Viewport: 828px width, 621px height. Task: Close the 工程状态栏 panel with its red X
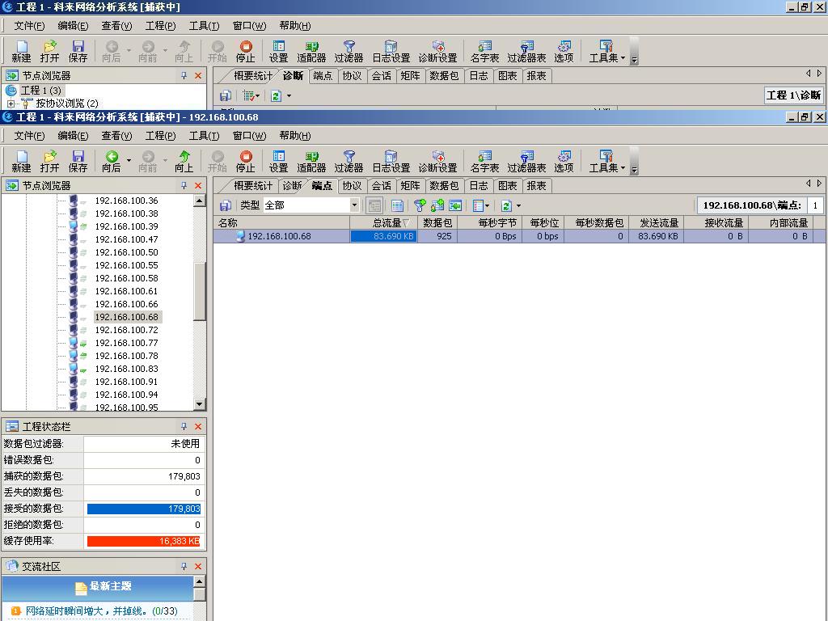tap(198, 426)
